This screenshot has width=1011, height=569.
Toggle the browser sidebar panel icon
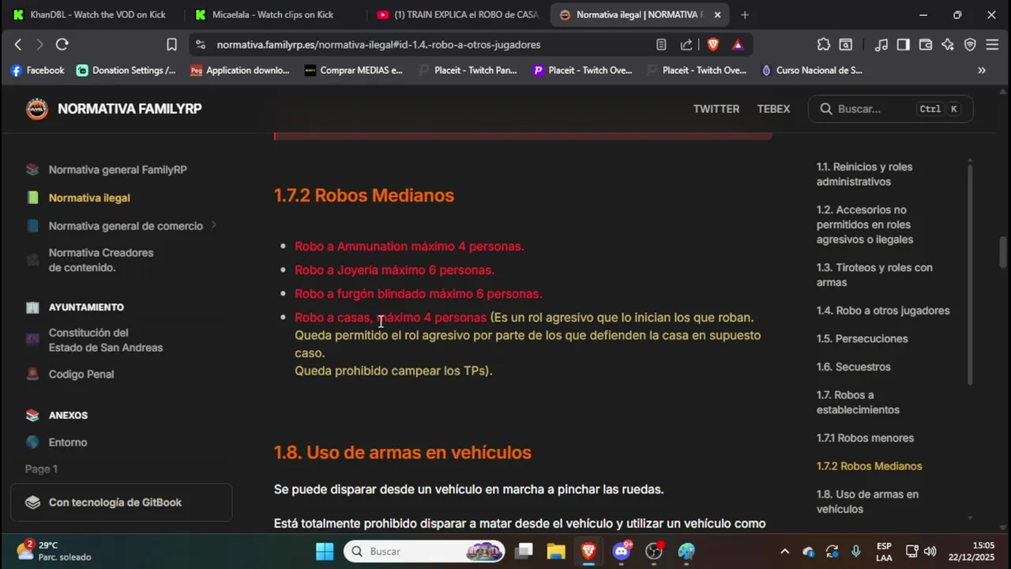(x=903, y=45)
